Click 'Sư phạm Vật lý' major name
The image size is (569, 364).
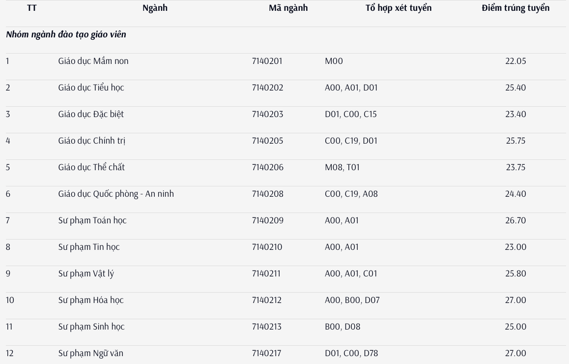pyautogui.click(x=86, y=273)
